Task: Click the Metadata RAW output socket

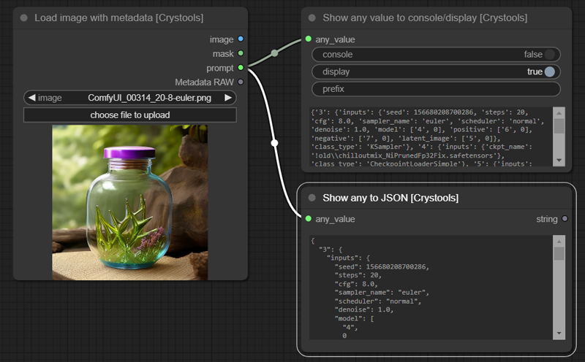Action: [x=241, y=82]
